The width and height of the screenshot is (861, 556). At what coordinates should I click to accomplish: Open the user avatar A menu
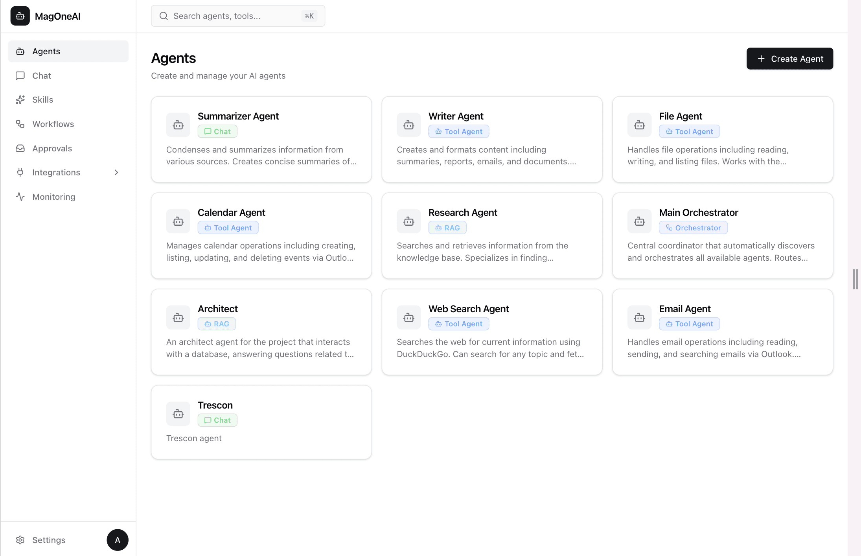point(117,540)
